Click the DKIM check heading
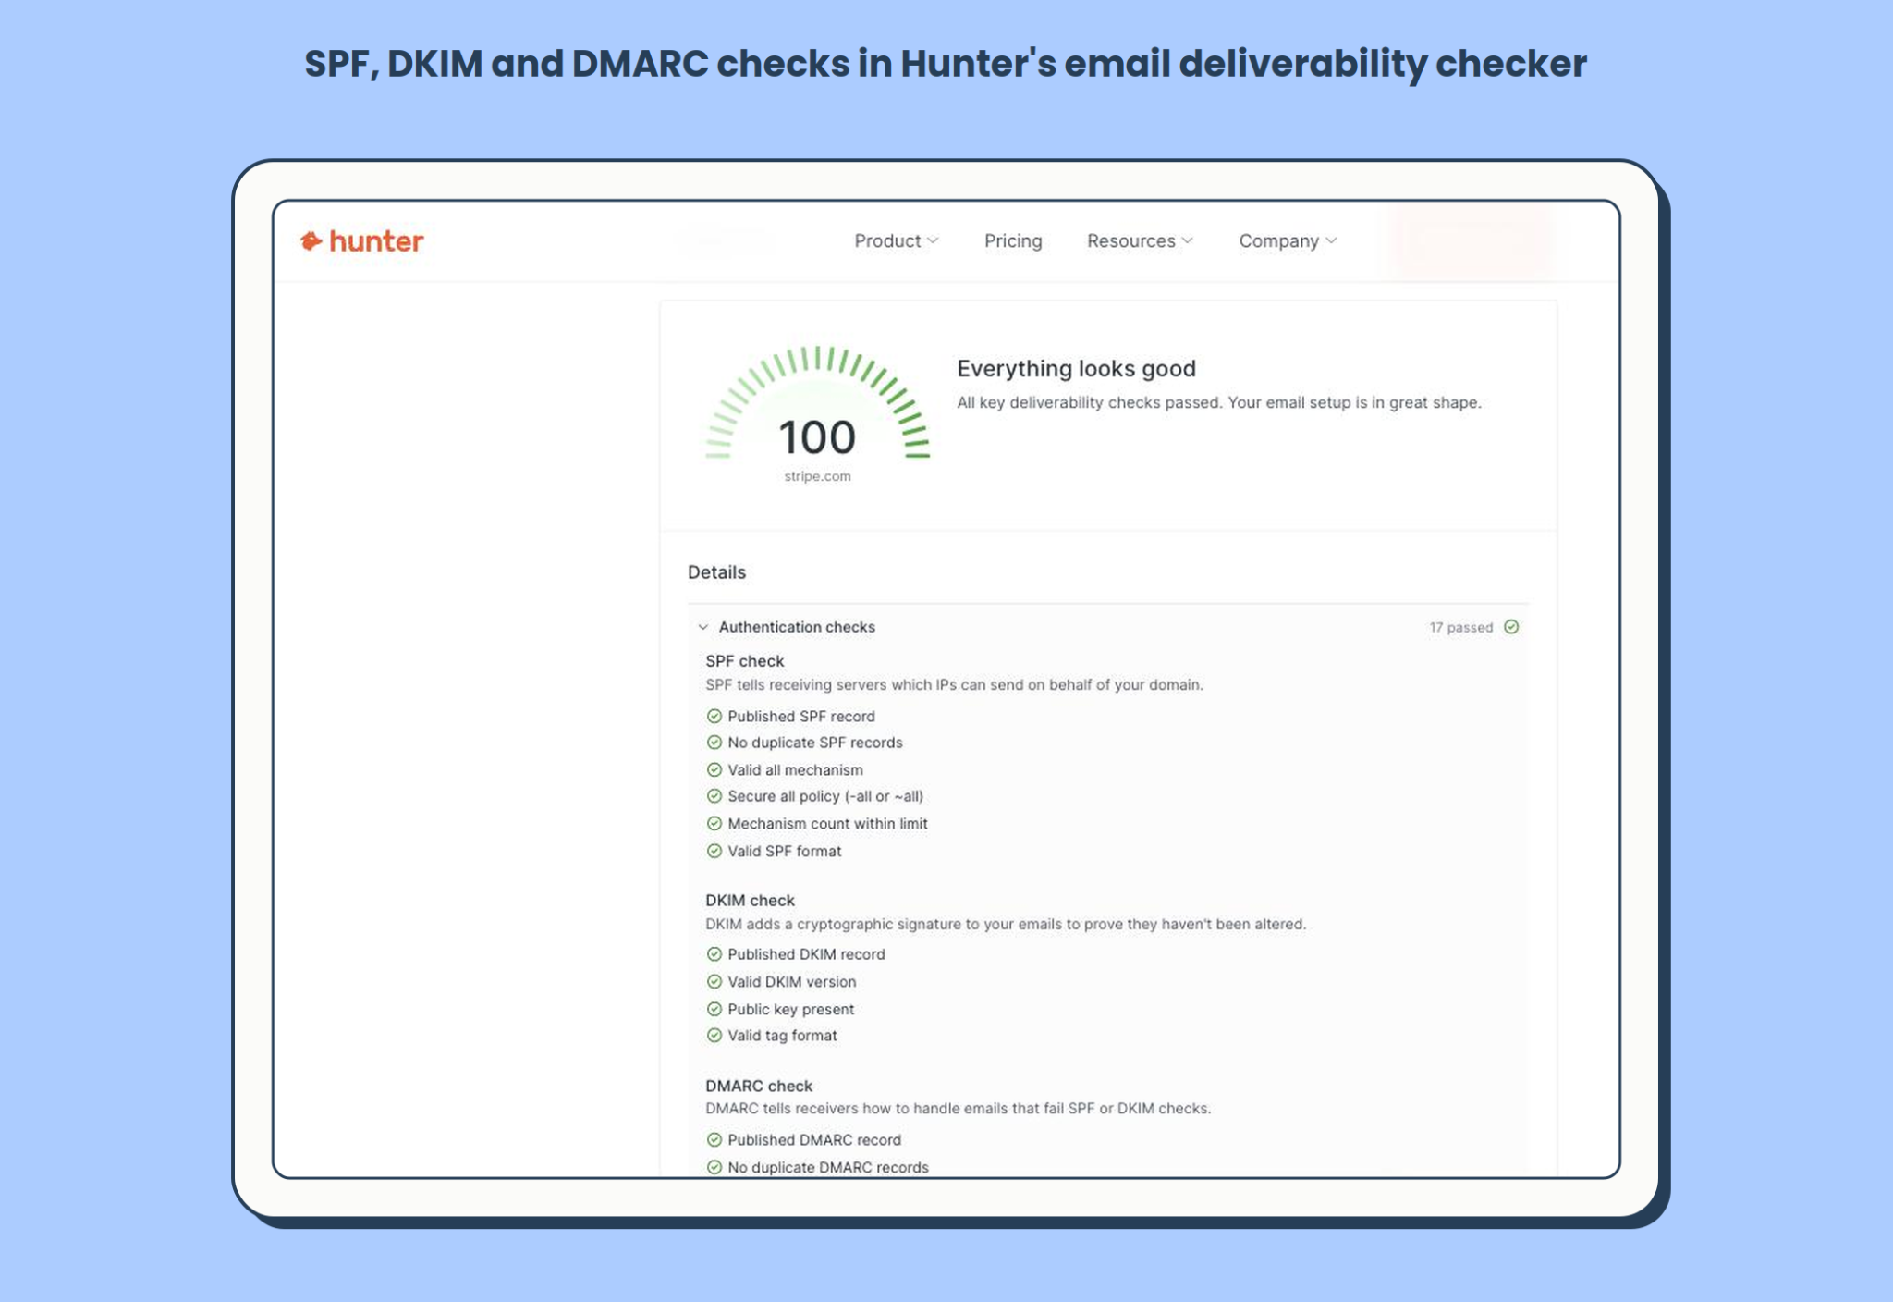1893x1302 pixels. [x=750, y=900]
